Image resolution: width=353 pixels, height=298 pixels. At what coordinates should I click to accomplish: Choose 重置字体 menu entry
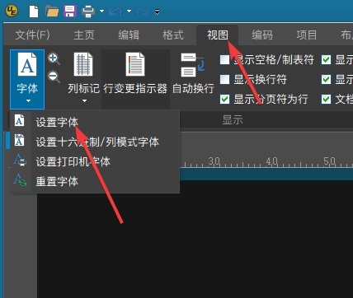pyautogui.click(x=95, y=181)
